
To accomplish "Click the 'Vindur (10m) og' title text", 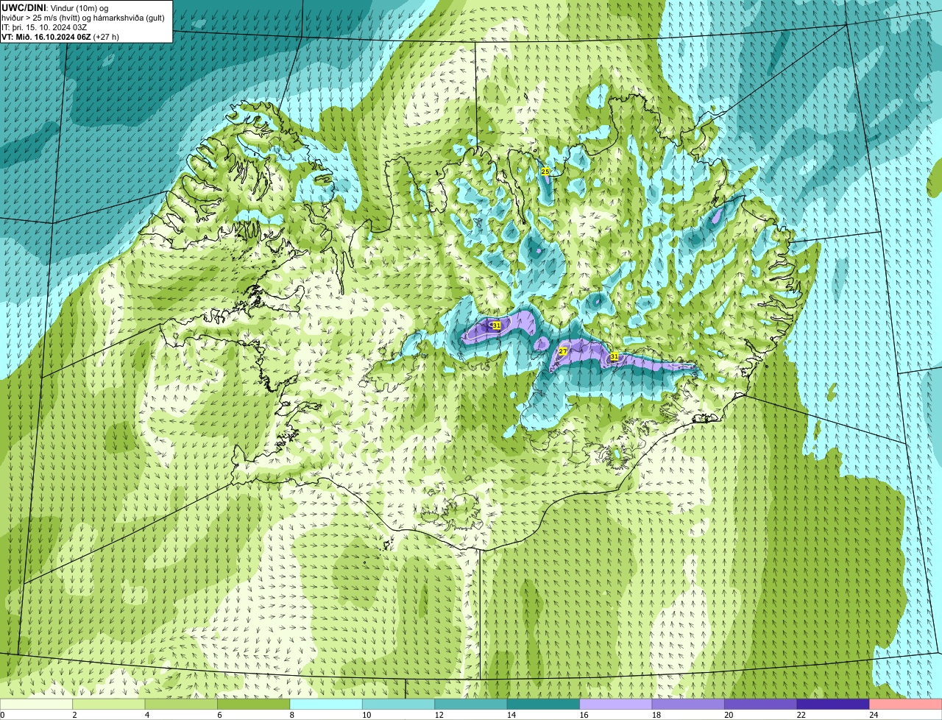I will pos(79,8).
